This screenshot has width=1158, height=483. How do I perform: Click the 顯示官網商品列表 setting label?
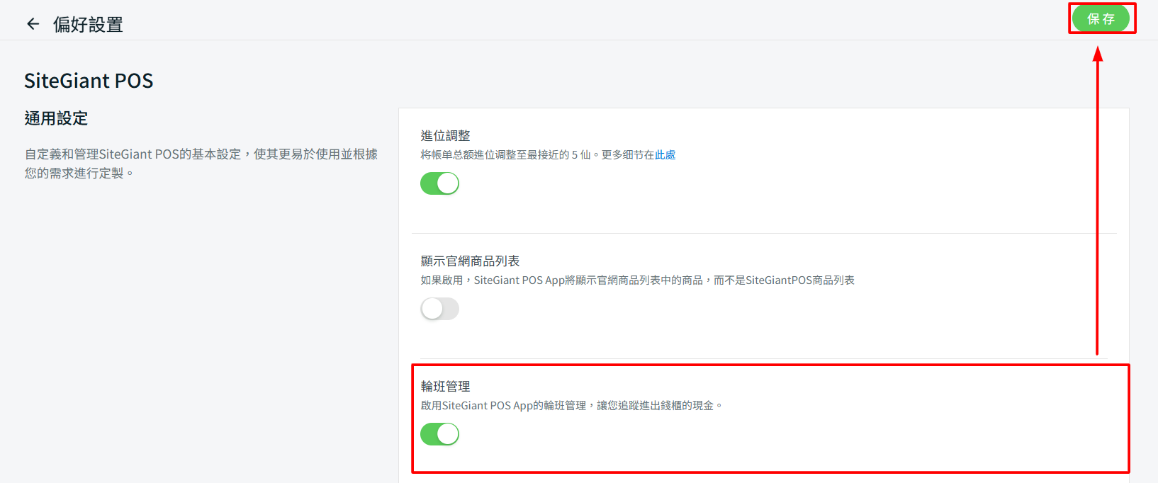[x=470, y=261]
